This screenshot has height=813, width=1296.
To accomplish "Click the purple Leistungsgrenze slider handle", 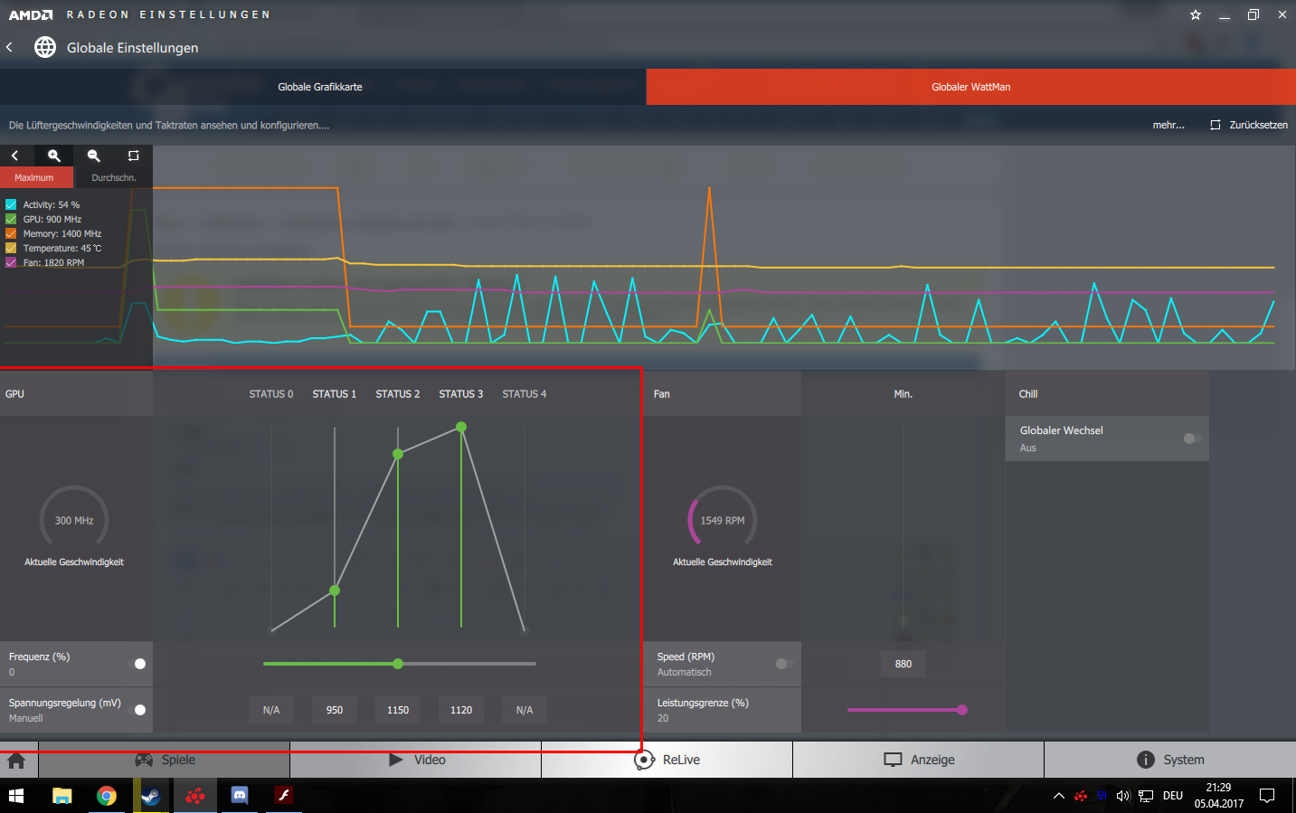I will (x=962, y=710).
